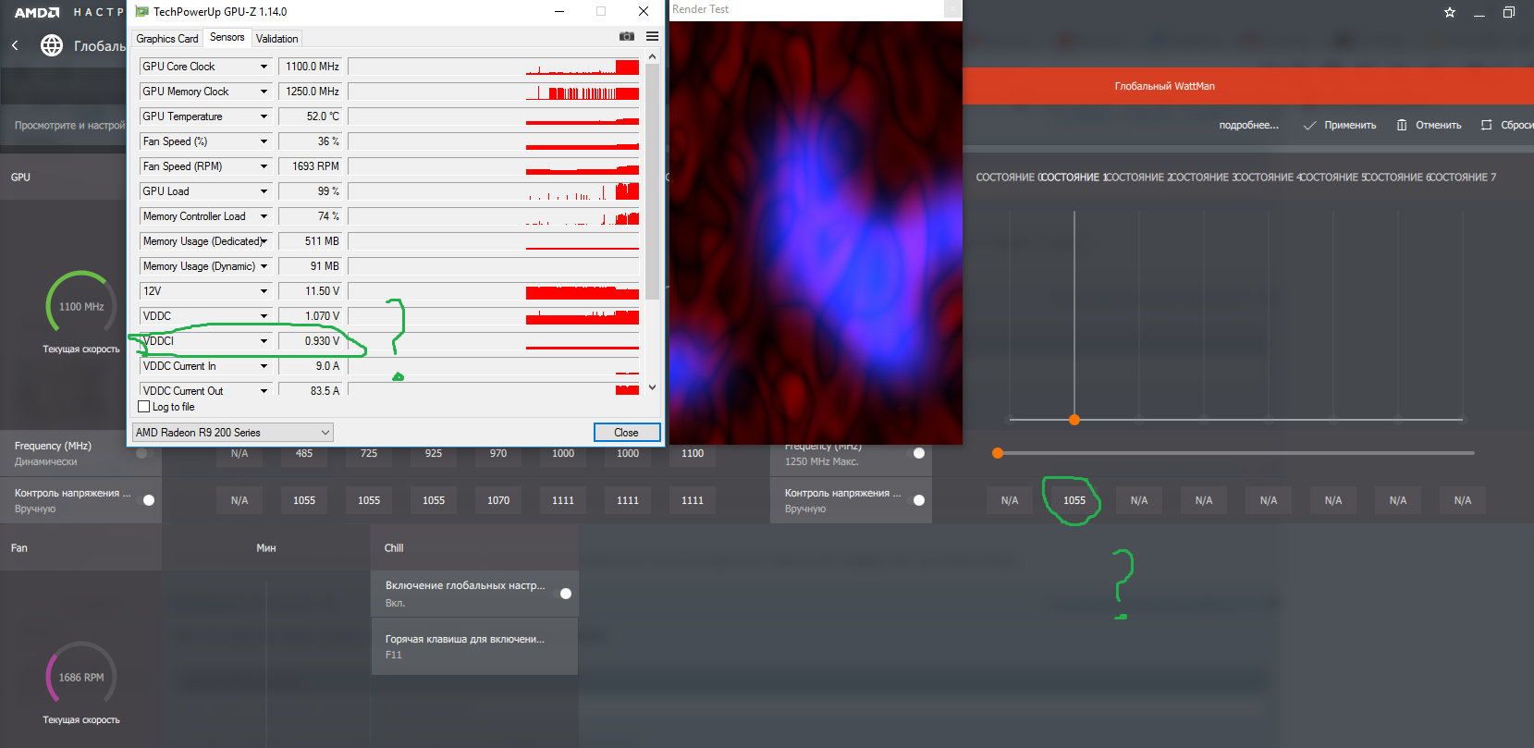Click the Chill hotkey F11 setting
Image resolution: width=1534 pixels, height=748 pixels.
tap(474, 646)
